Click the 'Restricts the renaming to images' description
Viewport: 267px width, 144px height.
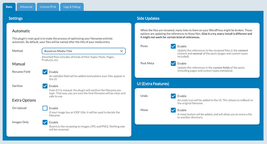[x=87, y=128]
